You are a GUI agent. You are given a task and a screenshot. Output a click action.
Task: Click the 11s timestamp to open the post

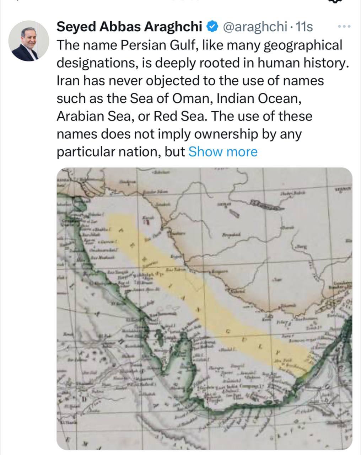tap(304, 26)
